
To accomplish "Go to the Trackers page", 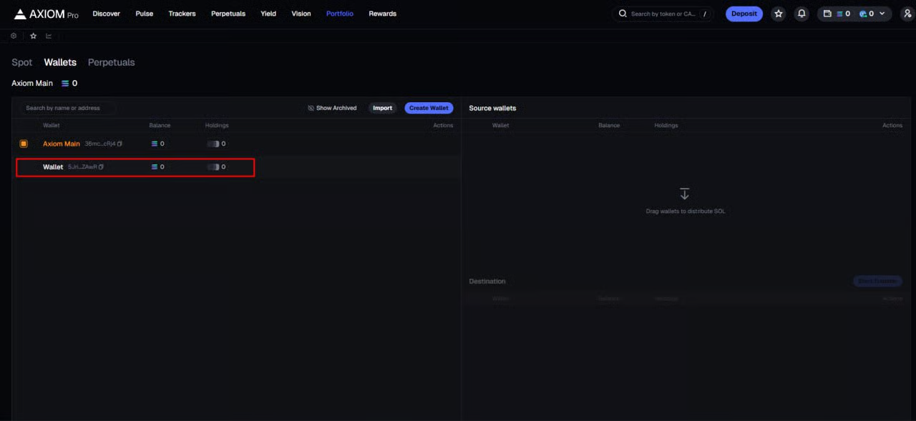I will (182, 14).
